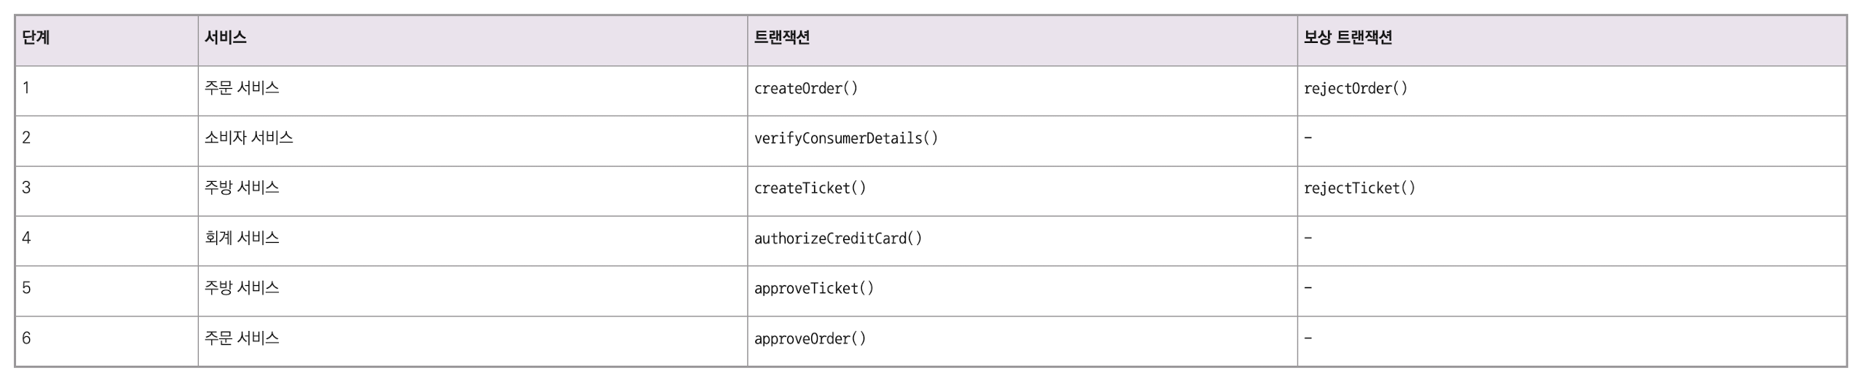This screenshot has height=384, width=1861.
Task: Click the step number 4 cell
Action: coord(27,239)
